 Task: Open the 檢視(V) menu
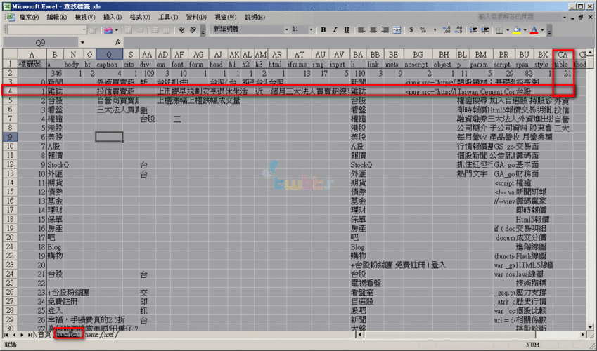pyautogui.click(x=85, y=17)
